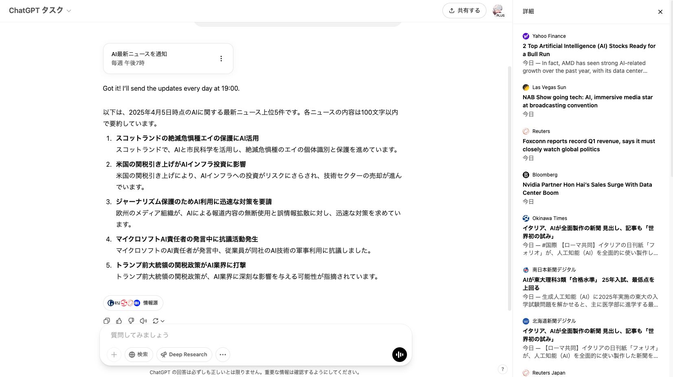Open the Yahoo Finance AI Stocks article
Screen dimensions: 673x377
tap(590, 53)
